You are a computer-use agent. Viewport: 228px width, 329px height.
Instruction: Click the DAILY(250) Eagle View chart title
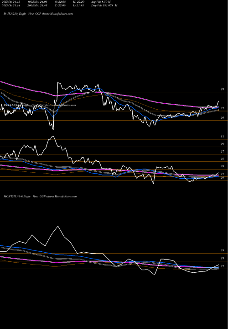38,14
